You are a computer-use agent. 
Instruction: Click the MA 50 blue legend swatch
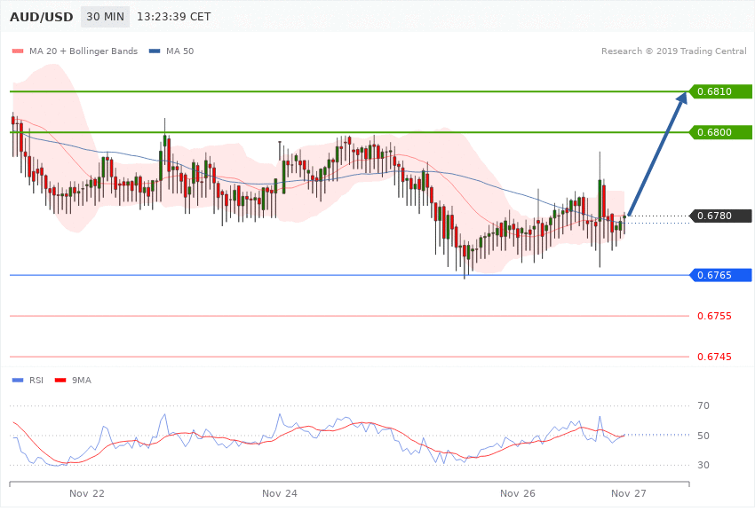click(155, 51)
